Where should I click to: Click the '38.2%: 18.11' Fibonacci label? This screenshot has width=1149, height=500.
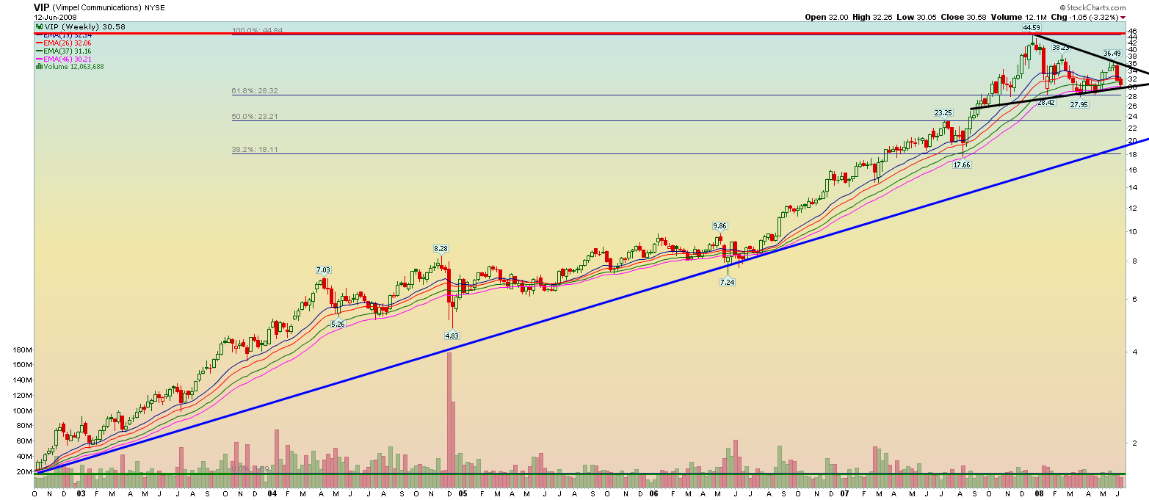[255, 149]
